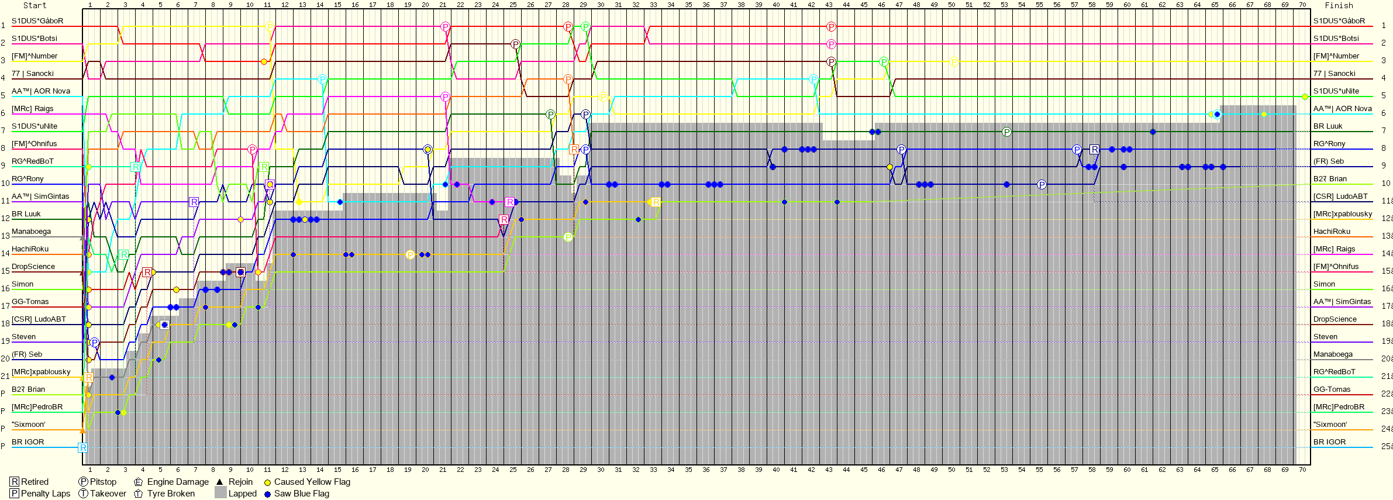The height and width of the screenshot is (500, 1393).
Task: Select 77 | Sanocki in the Finish list
Action: click(x=1335, y=74)
